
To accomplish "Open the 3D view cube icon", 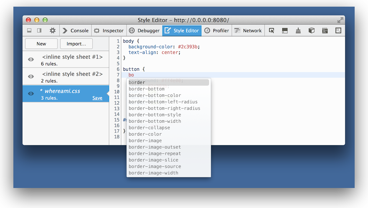I will [x=312, y=30].
